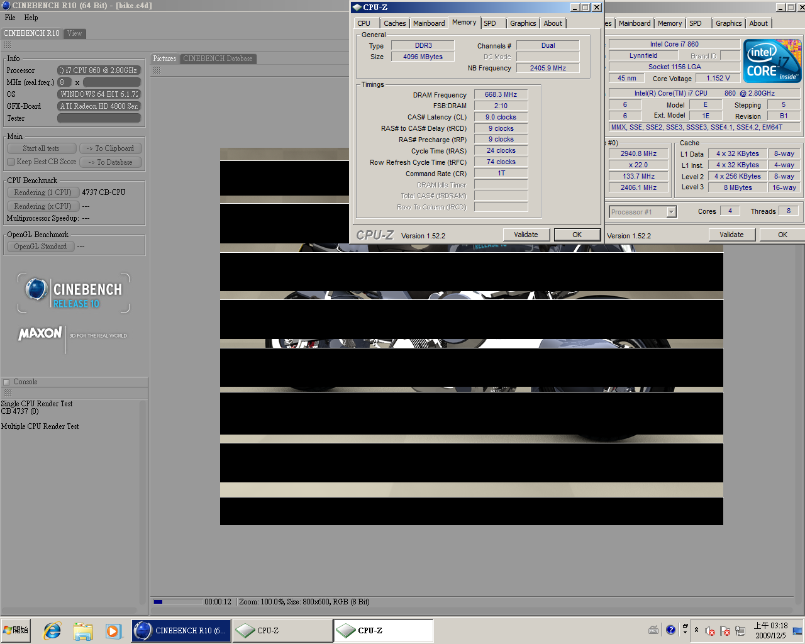Click the Processor name field

[99, 70]
